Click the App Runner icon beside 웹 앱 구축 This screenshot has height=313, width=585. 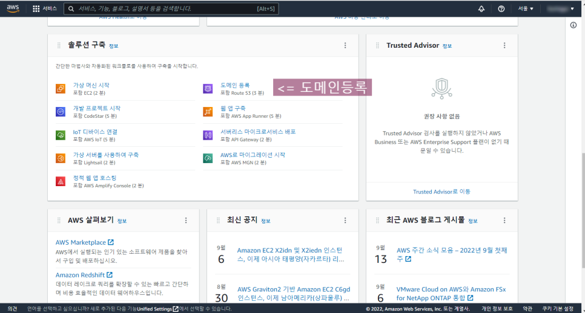pyautogui.click(x=208, y=112)
